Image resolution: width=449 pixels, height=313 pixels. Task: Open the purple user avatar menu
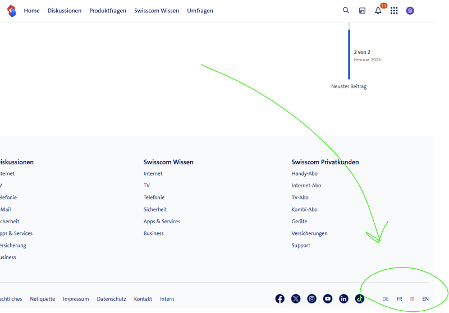[410, 11]
